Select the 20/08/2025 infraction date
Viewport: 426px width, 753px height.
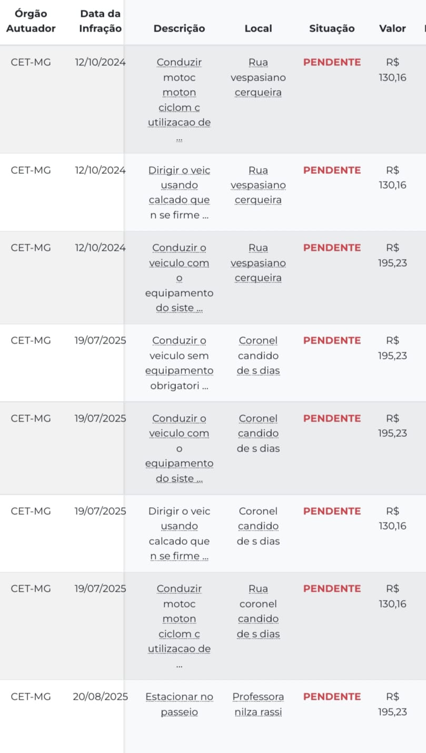click(x=100, y=697)
